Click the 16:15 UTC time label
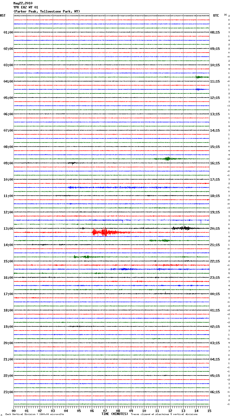231x418 pixels. coord(215,163)
